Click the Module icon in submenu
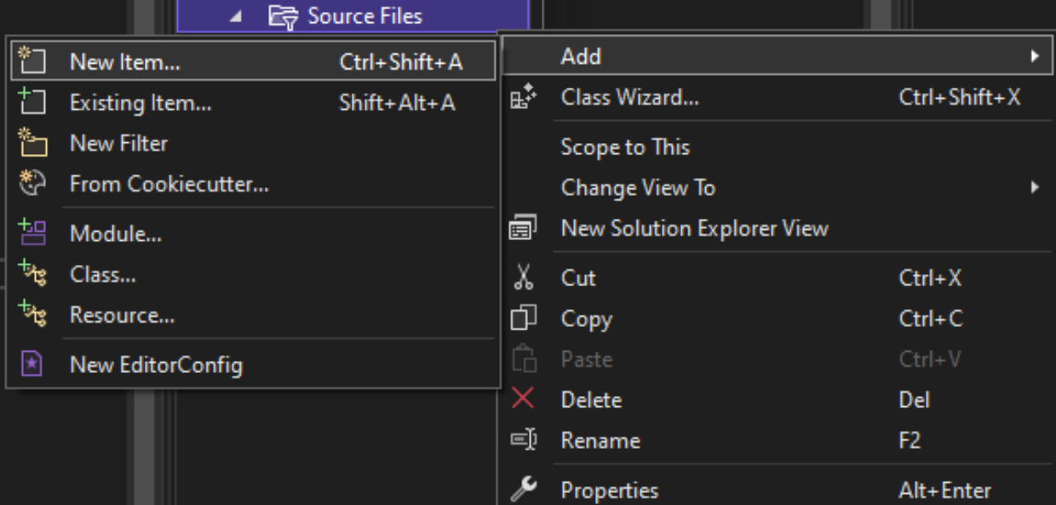The image size is (1056, 505). pyautogui.click(x=32, y=232)
